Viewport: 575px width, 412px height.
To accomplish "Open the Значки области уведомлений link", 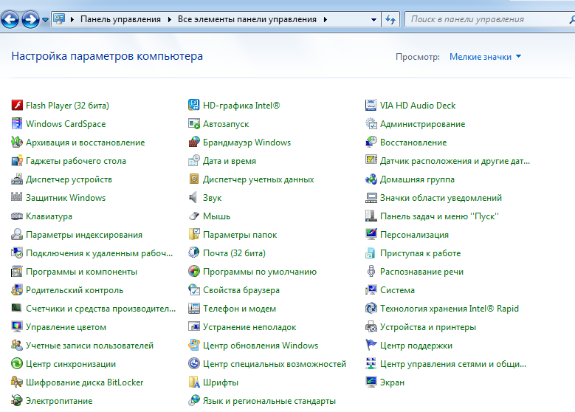I will tap(441, 198).
